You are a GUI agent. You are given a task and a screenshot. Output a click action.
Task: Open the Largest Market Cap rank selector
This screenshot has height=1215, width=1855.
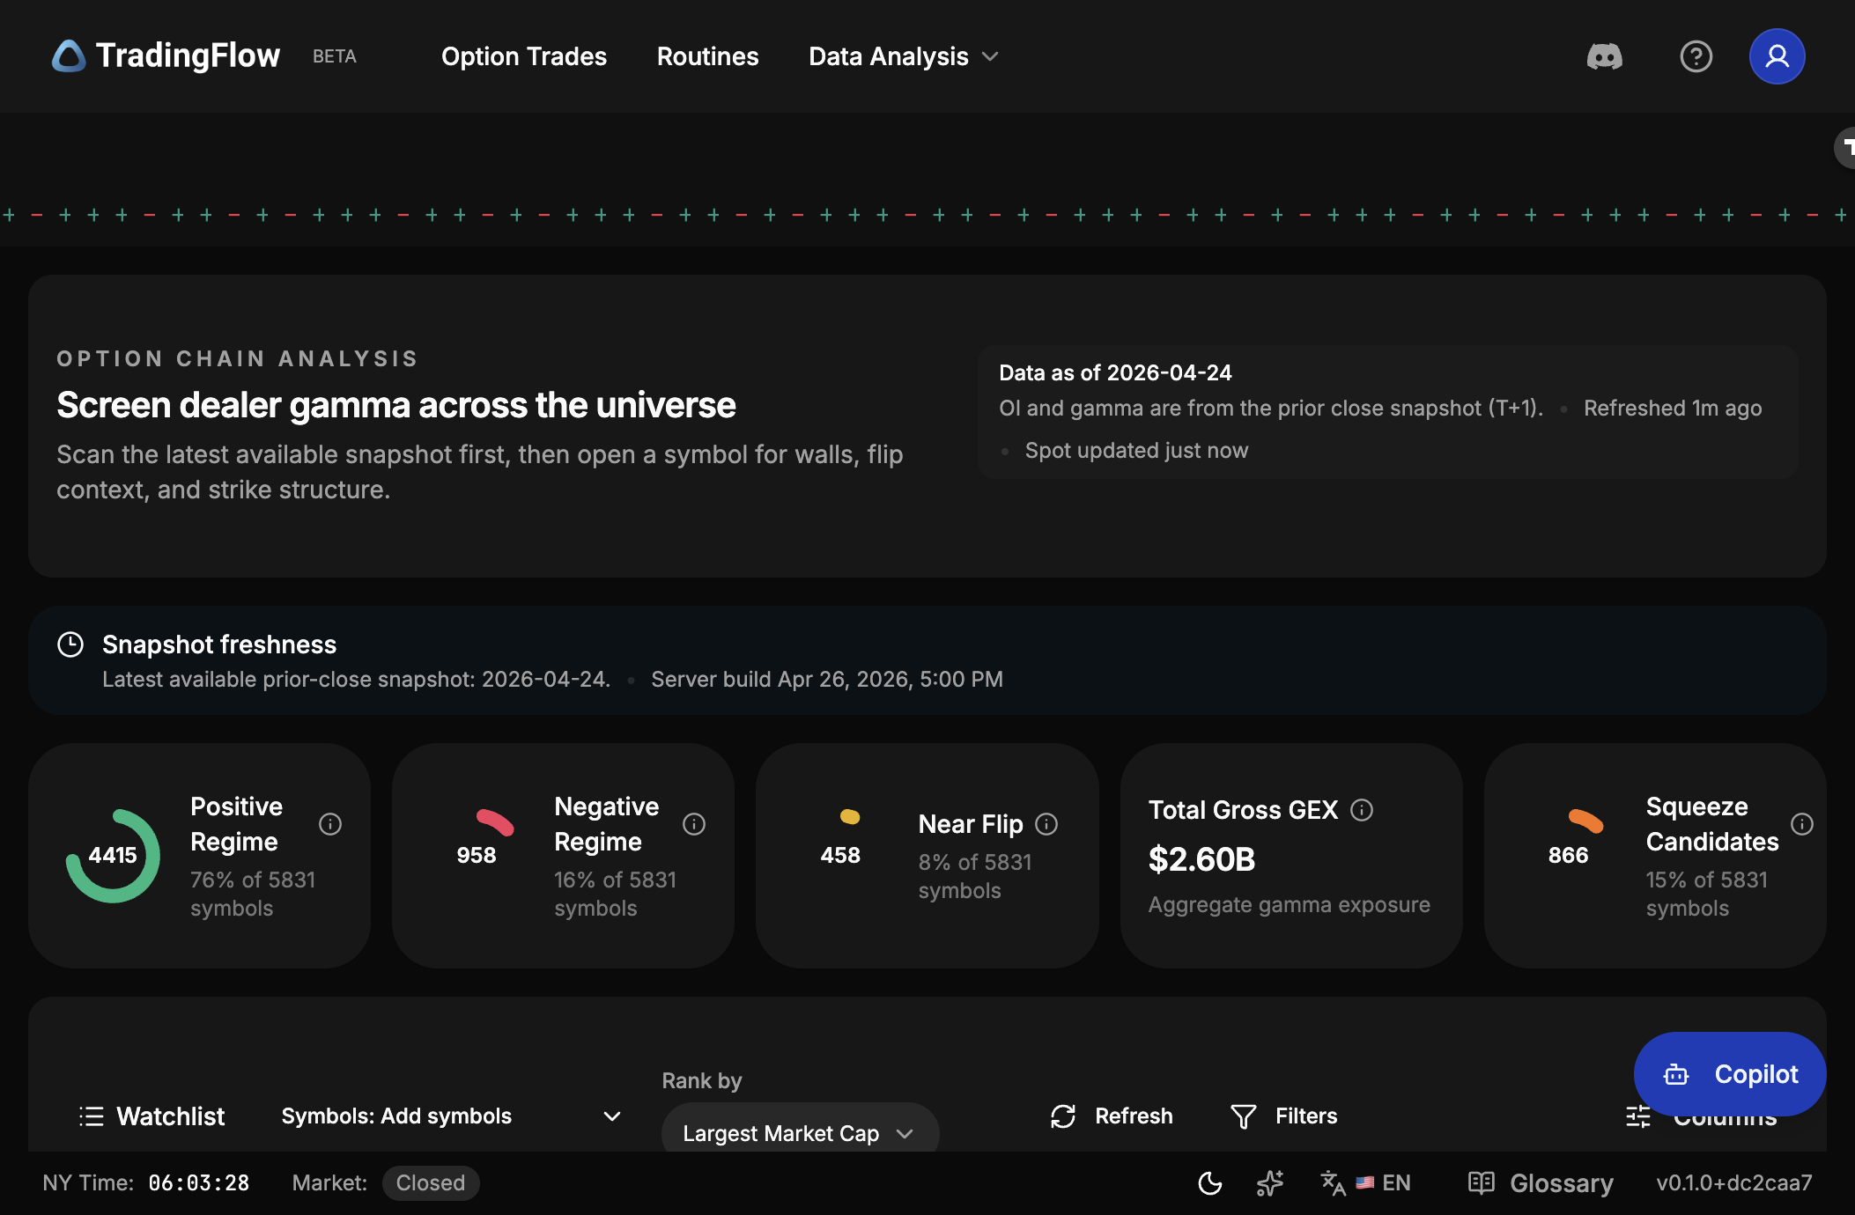click(799, 1133)
